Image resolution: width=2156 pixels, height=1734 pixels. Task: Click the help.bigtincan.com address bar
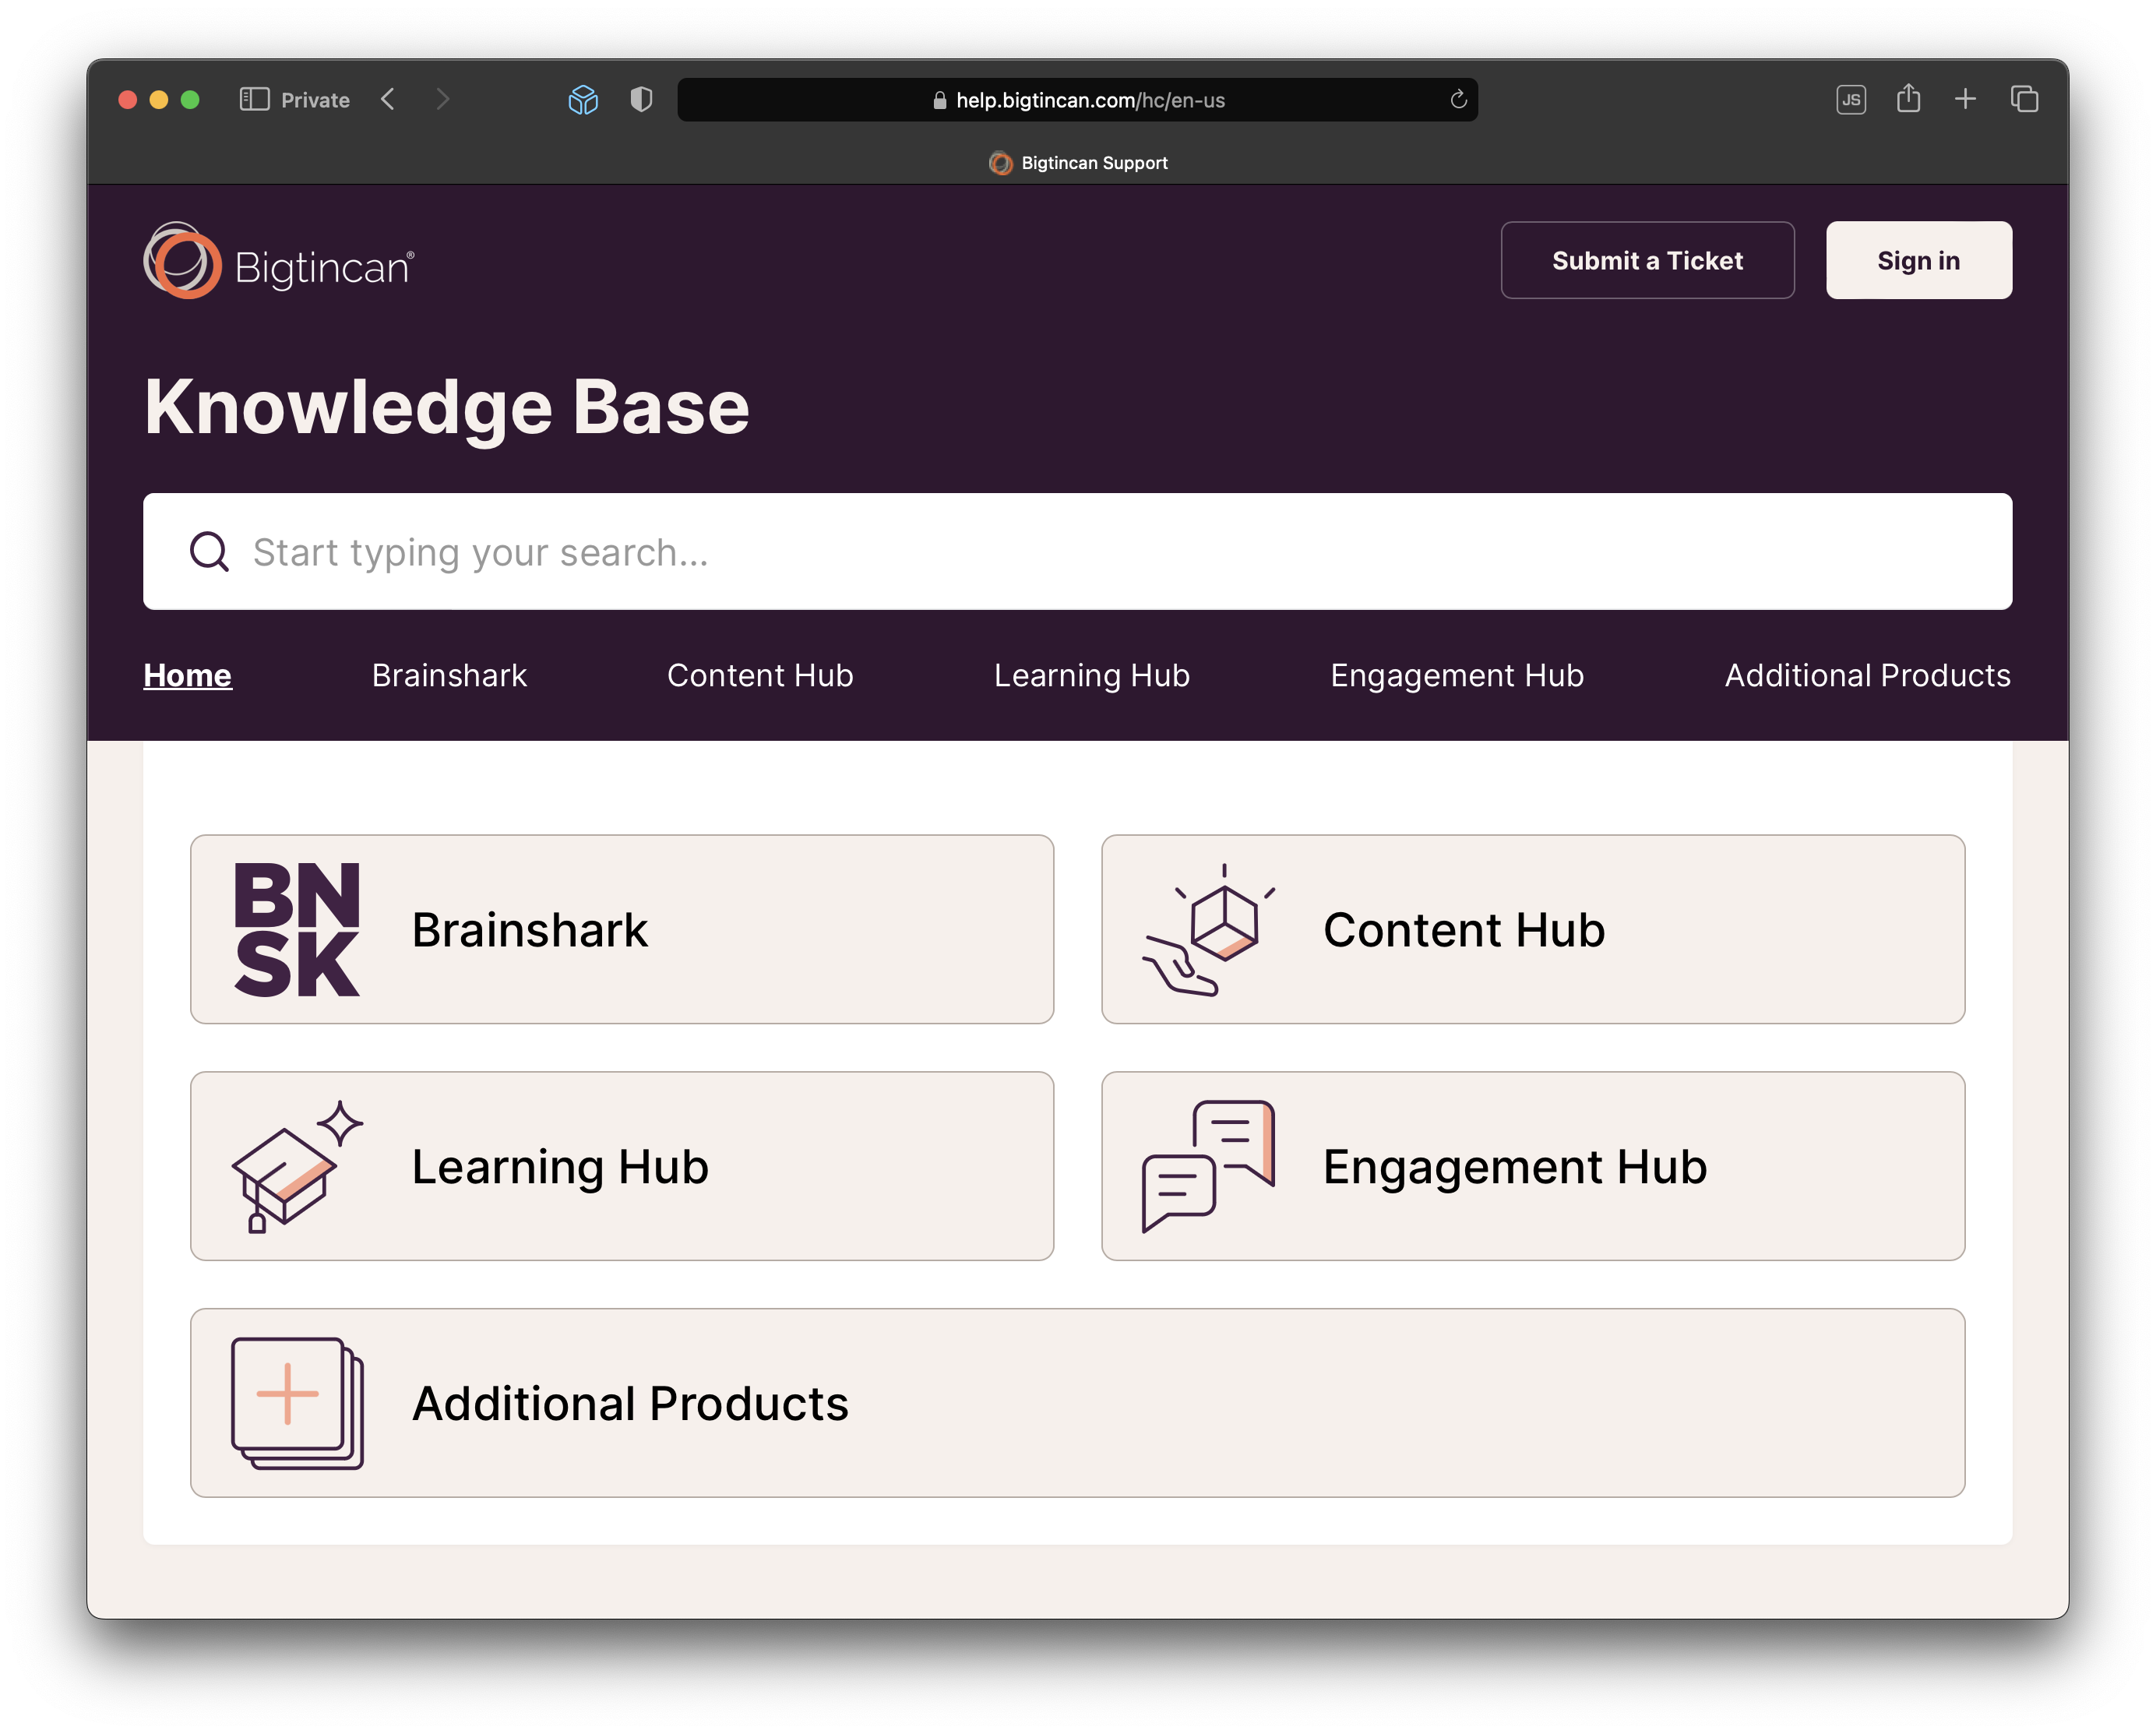point(1077,100)
